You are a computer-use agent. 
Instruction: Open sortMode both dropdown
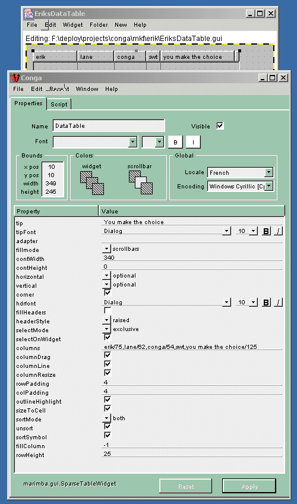pyautogui.click(x=106, y=418)
